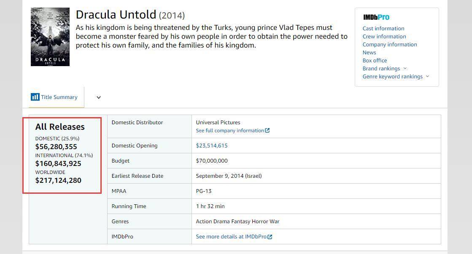472x254 pixels.
Task: Open the Crew information link
Action: point(384,36)
